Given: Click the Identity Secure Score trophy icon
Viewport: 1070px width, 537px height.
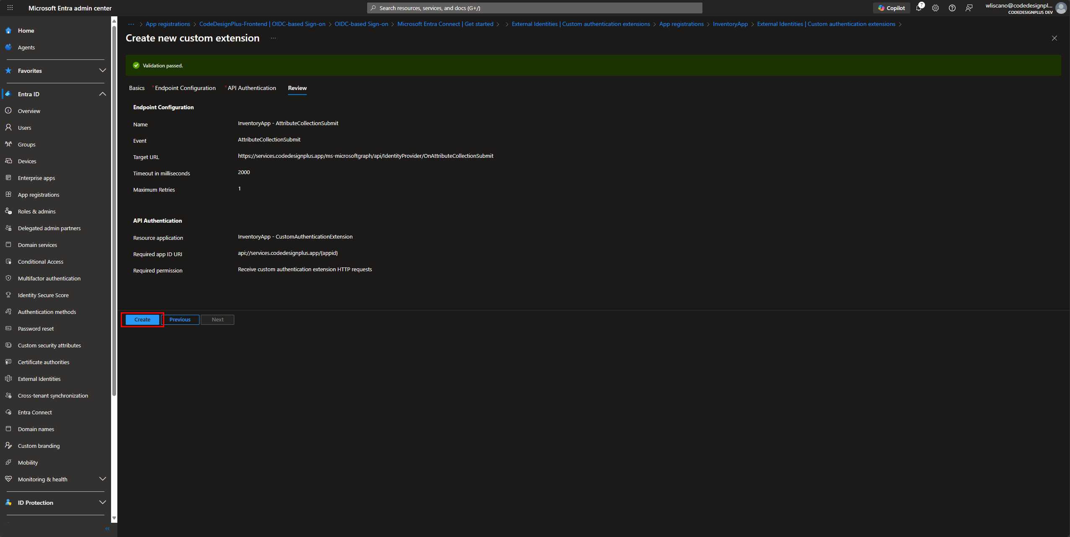Looking at the screenshot, I should point(8,295).
